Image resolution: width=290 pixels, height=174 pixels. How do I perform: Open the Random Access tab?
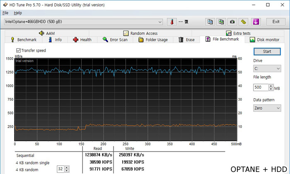pyautogui.click(x=140, y=33)
